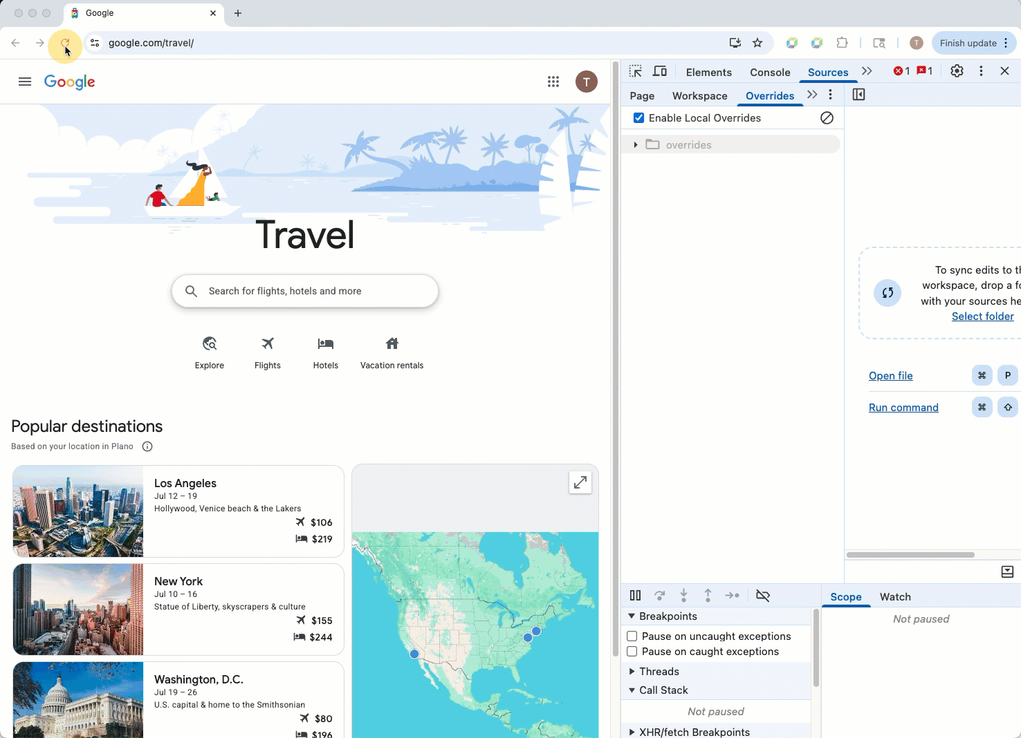The height and width of the screenshot is (738, 1021).
Task: Open the New York destination card
Action: pyautogui.click(x=178, y=609)
